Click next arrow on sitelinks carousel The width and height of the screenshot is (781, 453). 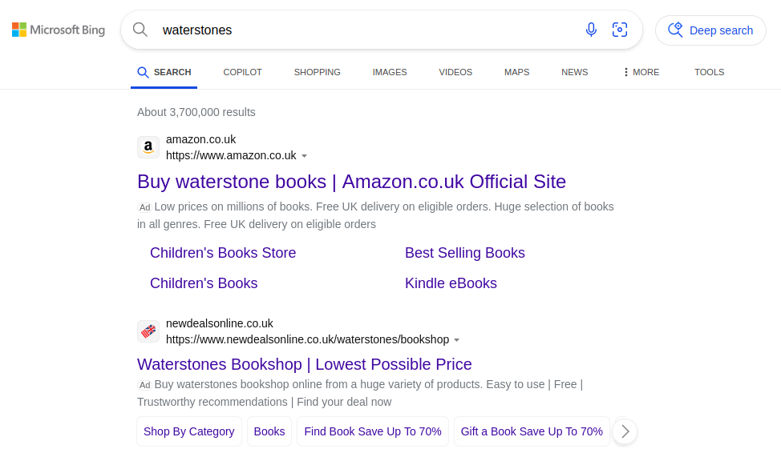pos(625,431)
